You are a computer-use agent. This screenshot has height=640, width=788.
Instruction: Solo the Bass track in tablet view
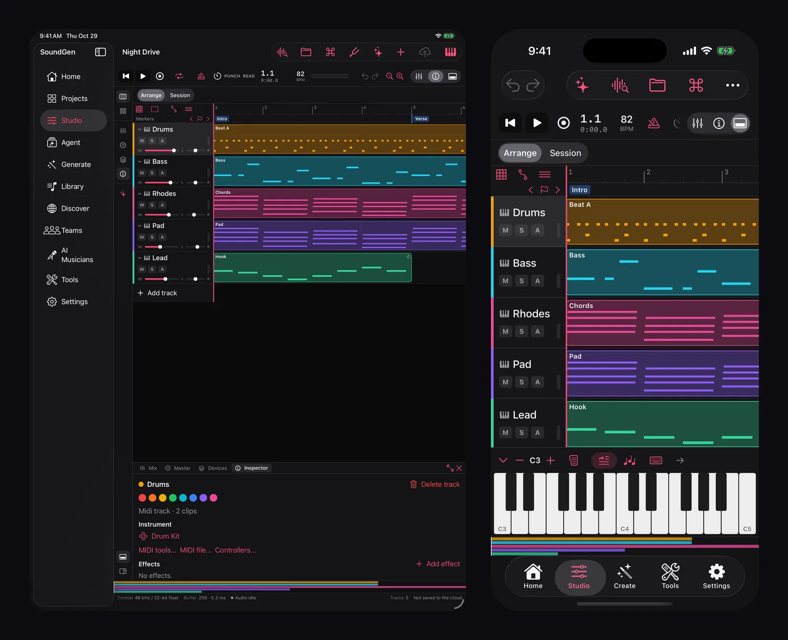pos(152,173)
